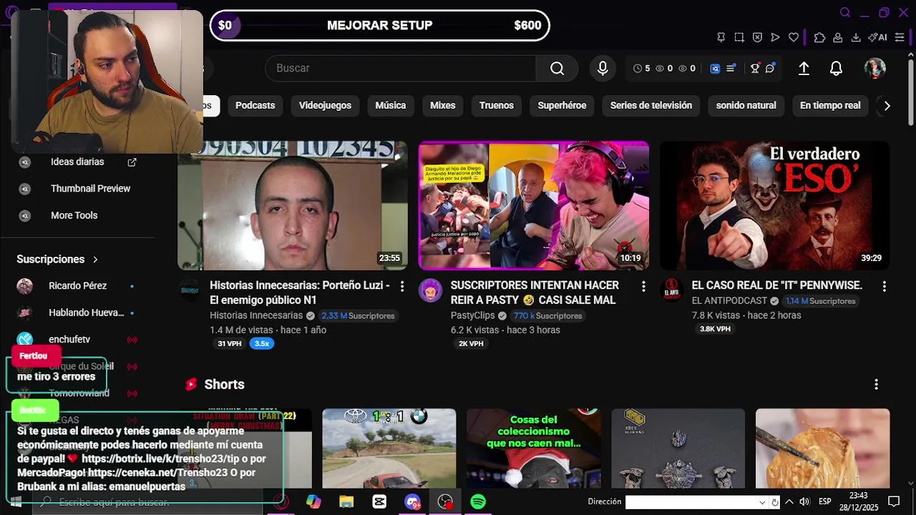The height and width of the screenshot is (515, 916).
Task: Open the ad blocker shield icon
Action: click(757, 37)
